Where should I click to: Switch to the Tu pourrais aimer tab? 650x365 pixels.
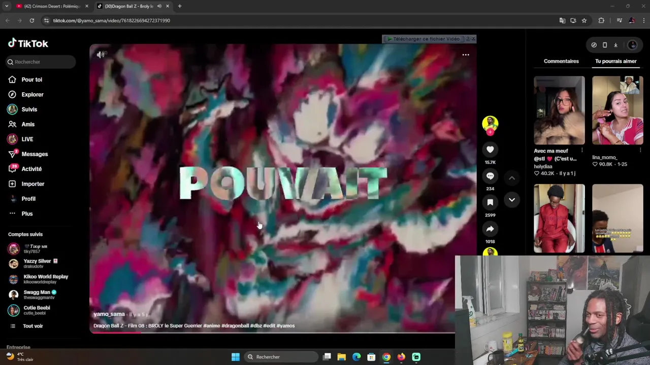616,61
